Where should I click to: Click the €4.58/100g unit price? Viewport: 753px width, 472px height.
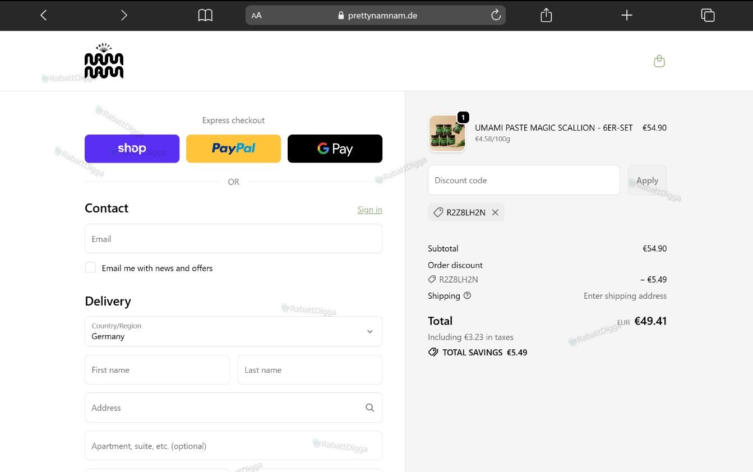click(492, 138)
